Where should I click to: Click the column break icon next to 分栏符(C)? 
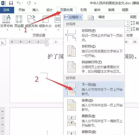coord(71,51)
